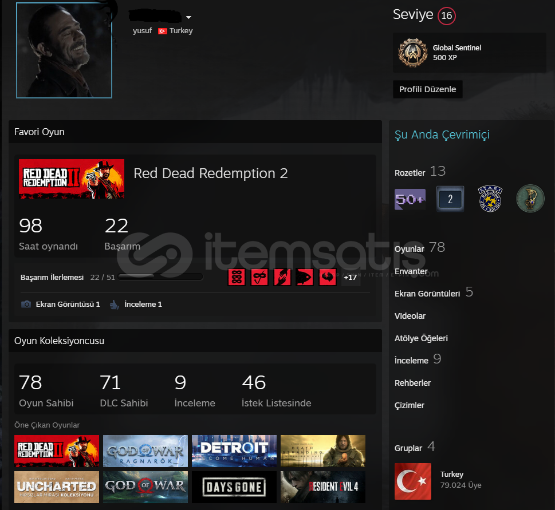Open Atölye Öğeleri in the sidebar

(x=421, y=338)
